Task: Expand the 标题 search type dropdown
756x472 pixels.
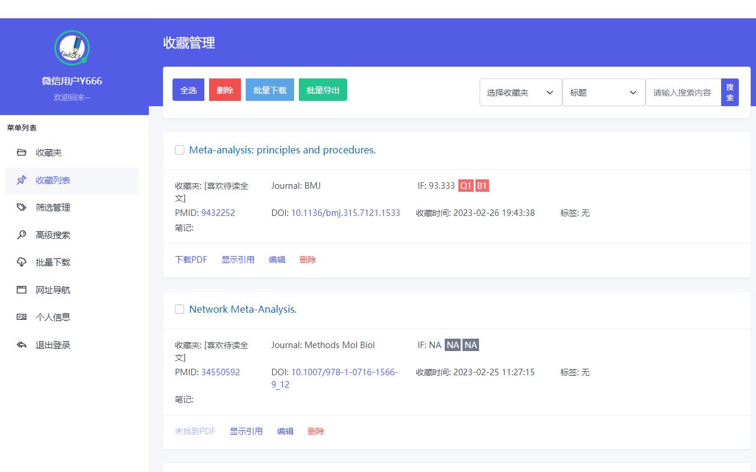Action: [x=604, y=92]
